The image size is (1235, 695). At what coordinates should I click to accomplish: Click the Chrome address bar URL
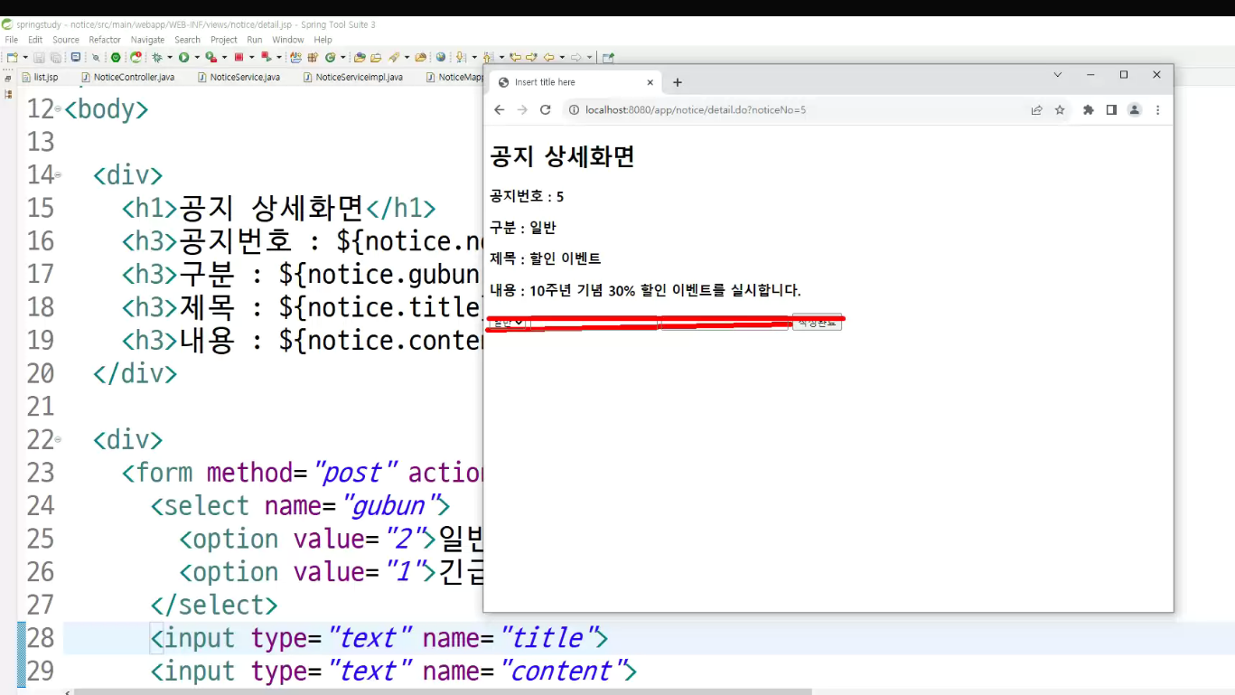coord(696,110)
